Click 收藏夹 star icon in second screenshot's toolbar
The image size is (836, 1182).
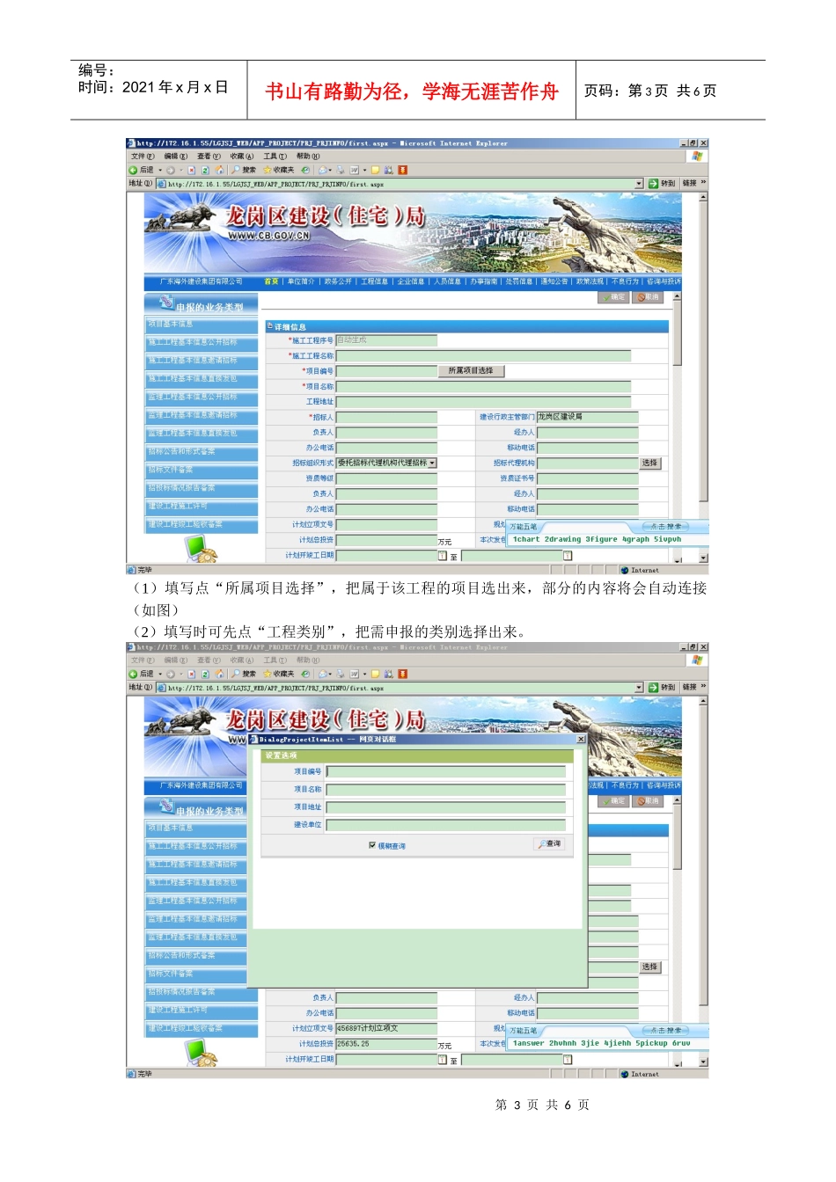[268, 674]
